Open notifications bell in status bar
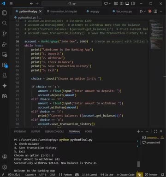The height and width of the screenshot is (177, 166). click(x=162, y=175)
